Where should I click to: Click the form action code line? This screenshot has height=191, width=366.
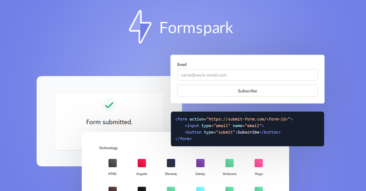click(x=234, y=119)
